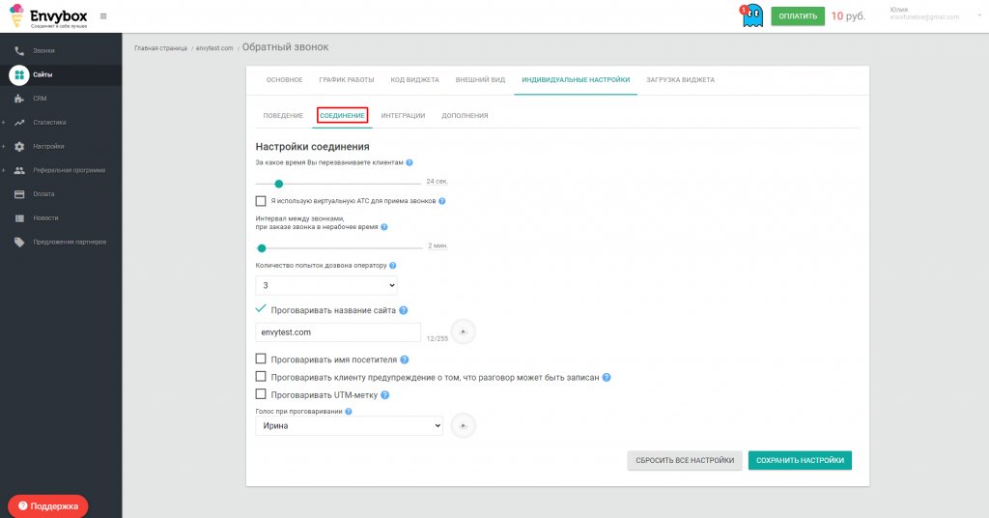Check Проговаривать имя посетителя box
The image size is (989, 518).
(261, 359)
